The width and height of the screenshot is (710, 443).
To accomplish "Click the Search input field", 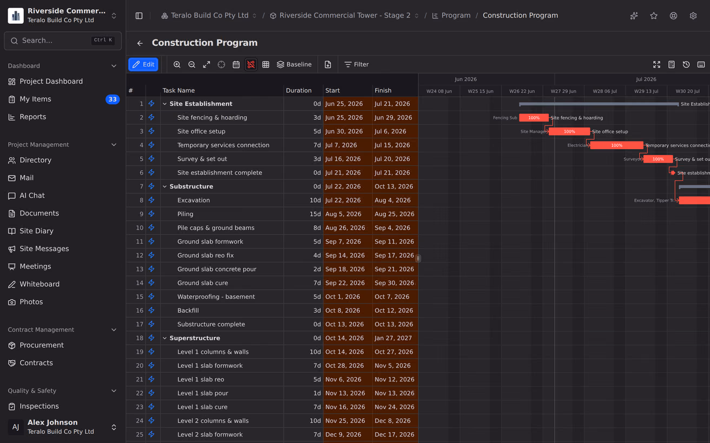I will coord(63,41).
